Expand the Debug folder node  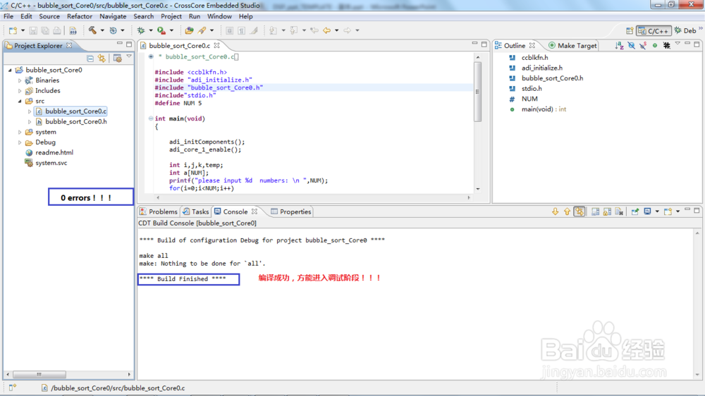20,142
